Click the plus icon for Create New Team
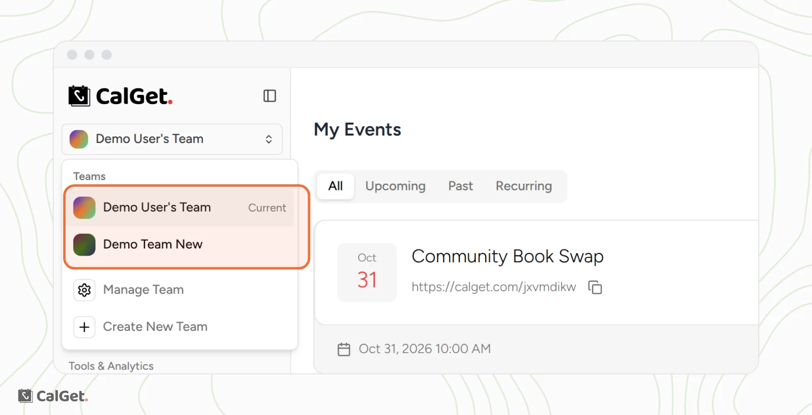 (84, 327)
